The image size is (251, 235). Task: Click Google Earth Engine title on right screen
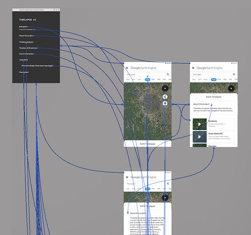coord(210,68)
